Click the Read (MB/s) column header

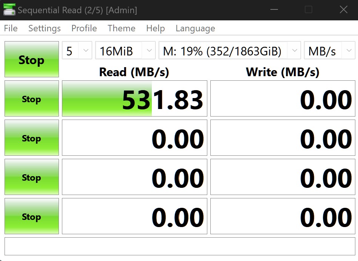pyautogui.click(x=134, y=72)
